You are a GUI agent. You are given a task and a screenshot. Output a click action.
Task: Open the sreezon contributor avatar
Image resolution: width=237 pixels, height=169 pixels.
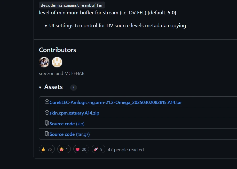44,62
